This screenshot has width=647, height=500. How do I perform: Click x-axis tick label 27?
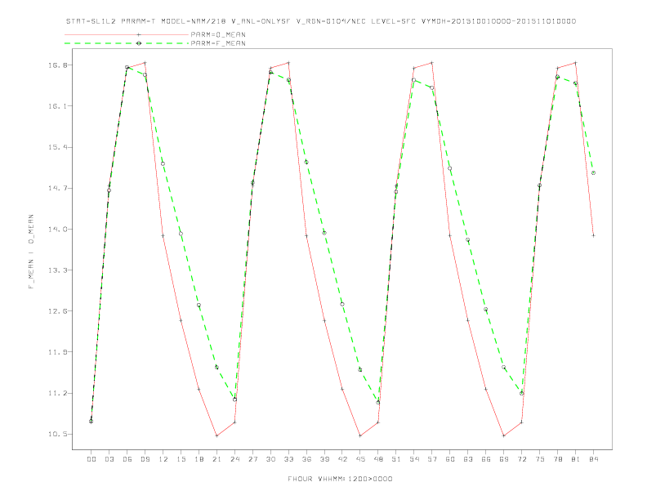[252, 459]
